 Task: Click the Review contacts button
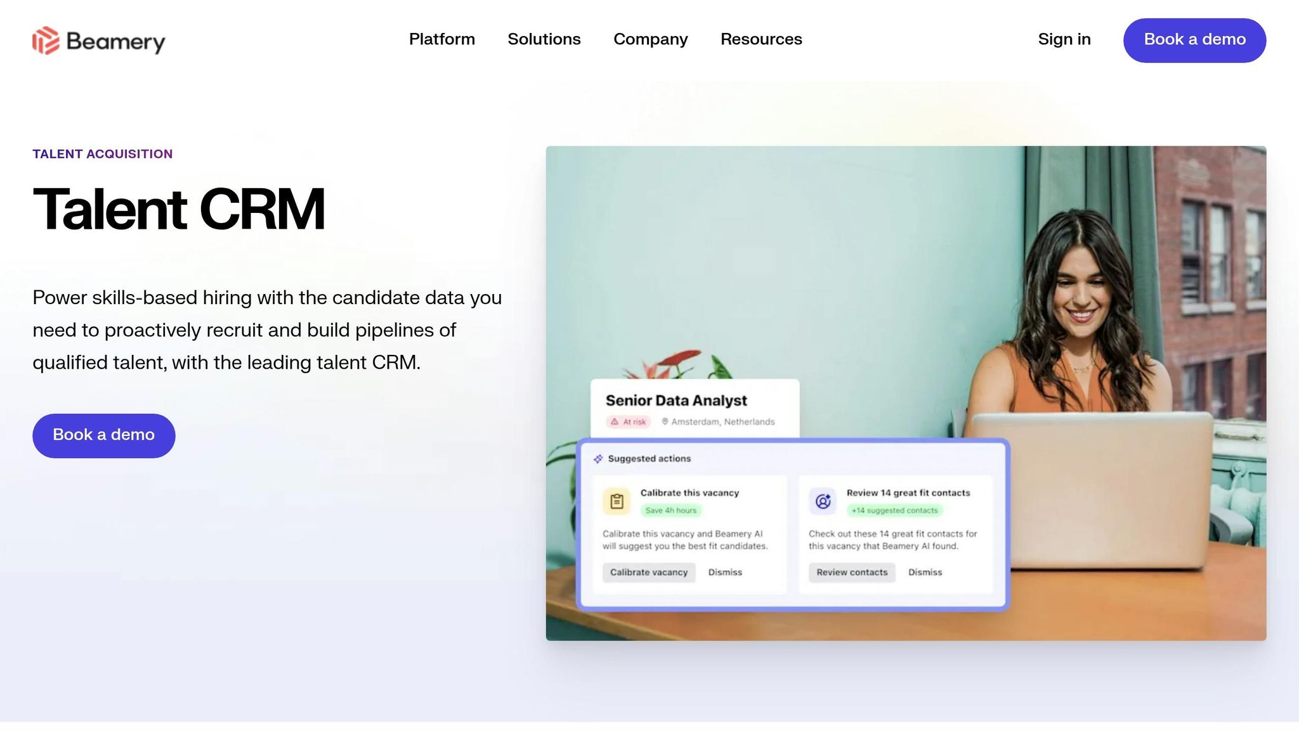point(852,572)
